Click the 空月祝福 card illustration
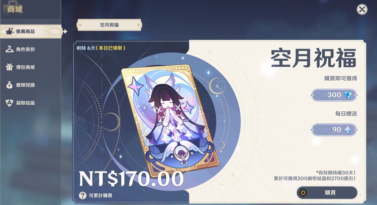This screenshot has height=205, width=377. point(170,118)
